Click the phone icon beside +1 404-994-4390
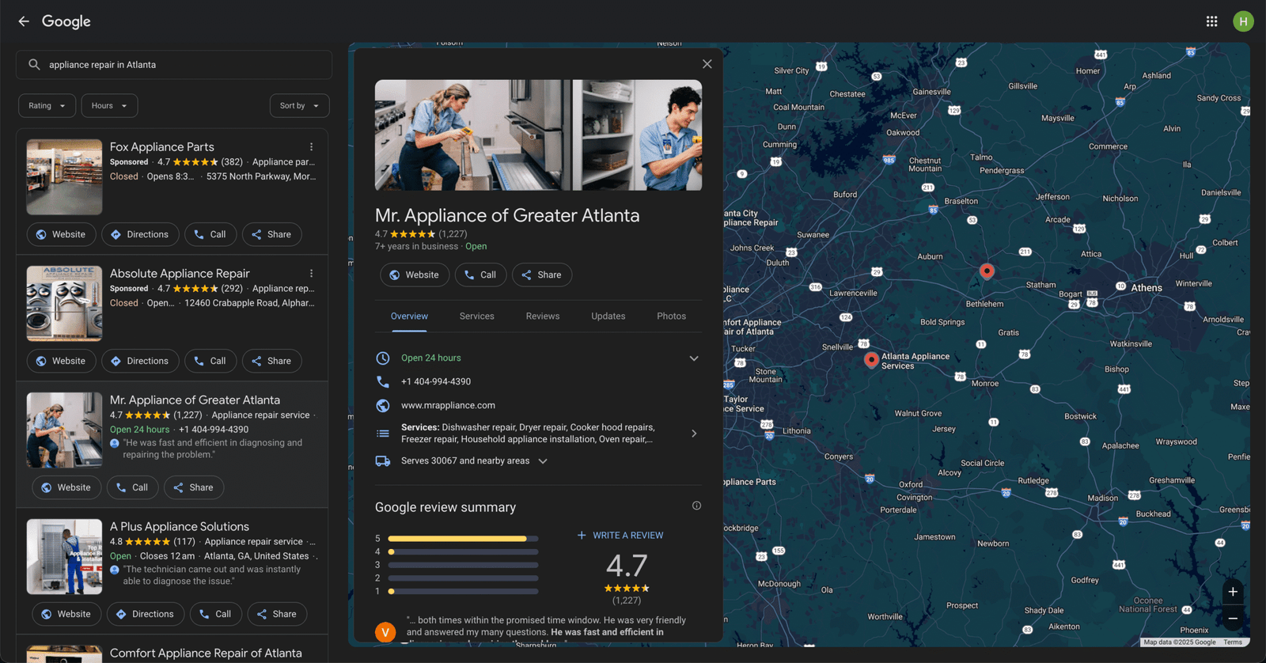The width and height of the screenshot is (1266, 663). coord(383,381)
